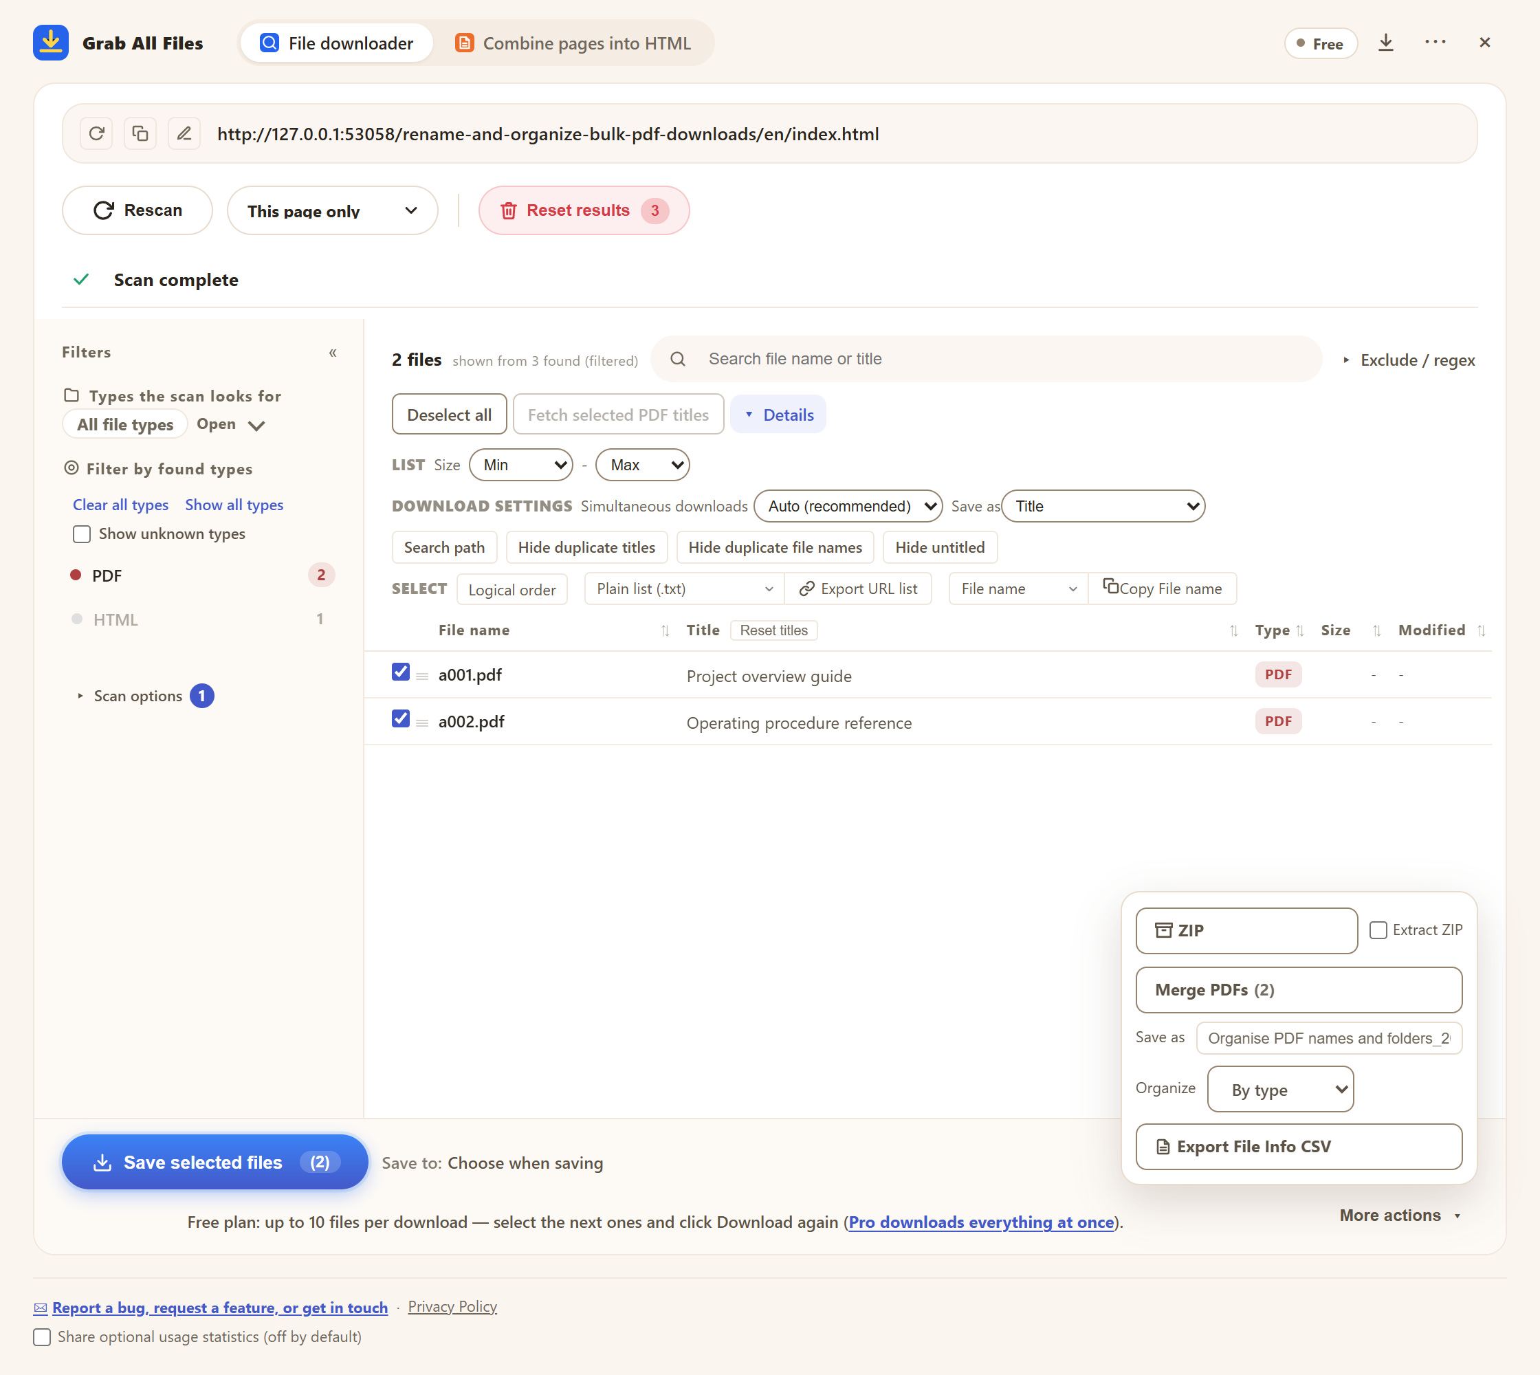Screen dimensions: 1540x1375
Task: Collapse the Filters sidebar with double-chevron
Action: (333, 353)
